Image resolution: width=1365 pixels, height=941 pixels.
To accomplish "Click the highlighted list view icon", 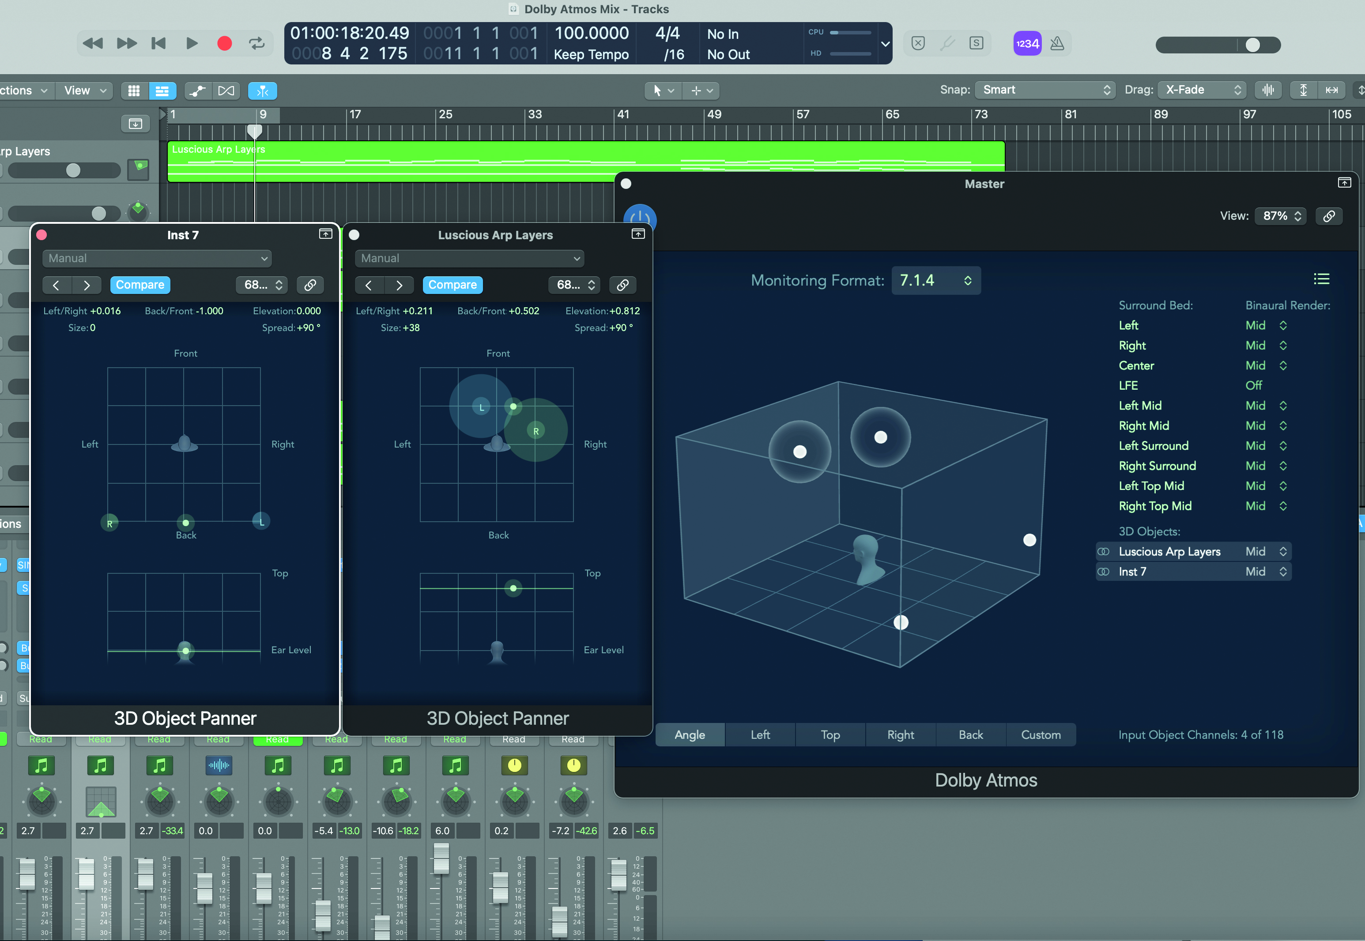I will [162, 91].
